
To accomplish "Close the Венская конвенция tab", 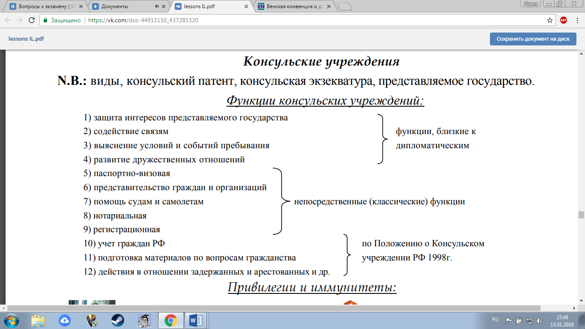I will point(328,6).
